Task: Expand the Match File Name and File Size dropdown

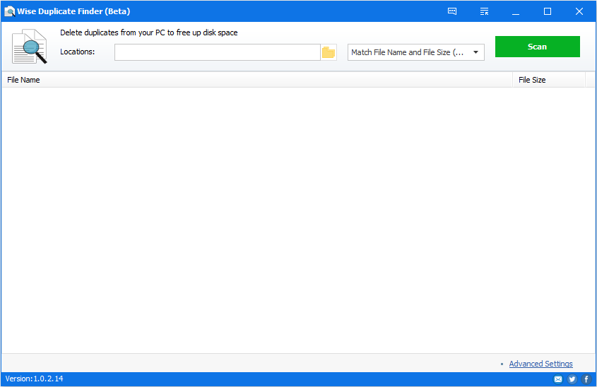Action: click(415, 52)
